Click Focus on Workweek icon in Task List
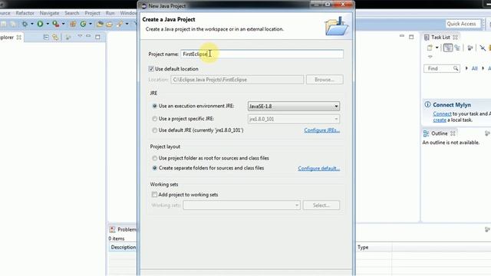 [x=470, y=48]
